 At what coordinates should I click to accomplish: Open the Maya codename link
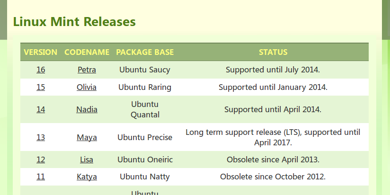87,137
